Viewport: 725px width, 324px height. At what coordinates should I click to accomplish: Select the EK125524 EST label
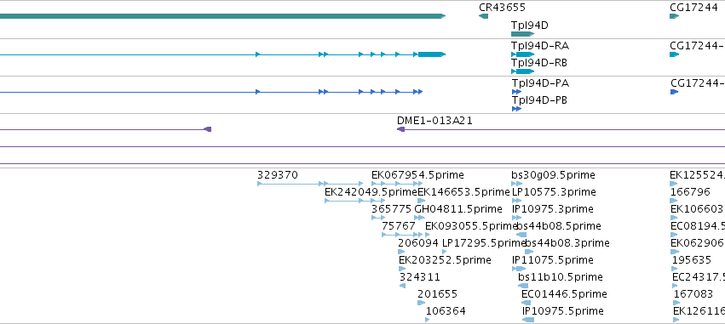coord(697,175)
